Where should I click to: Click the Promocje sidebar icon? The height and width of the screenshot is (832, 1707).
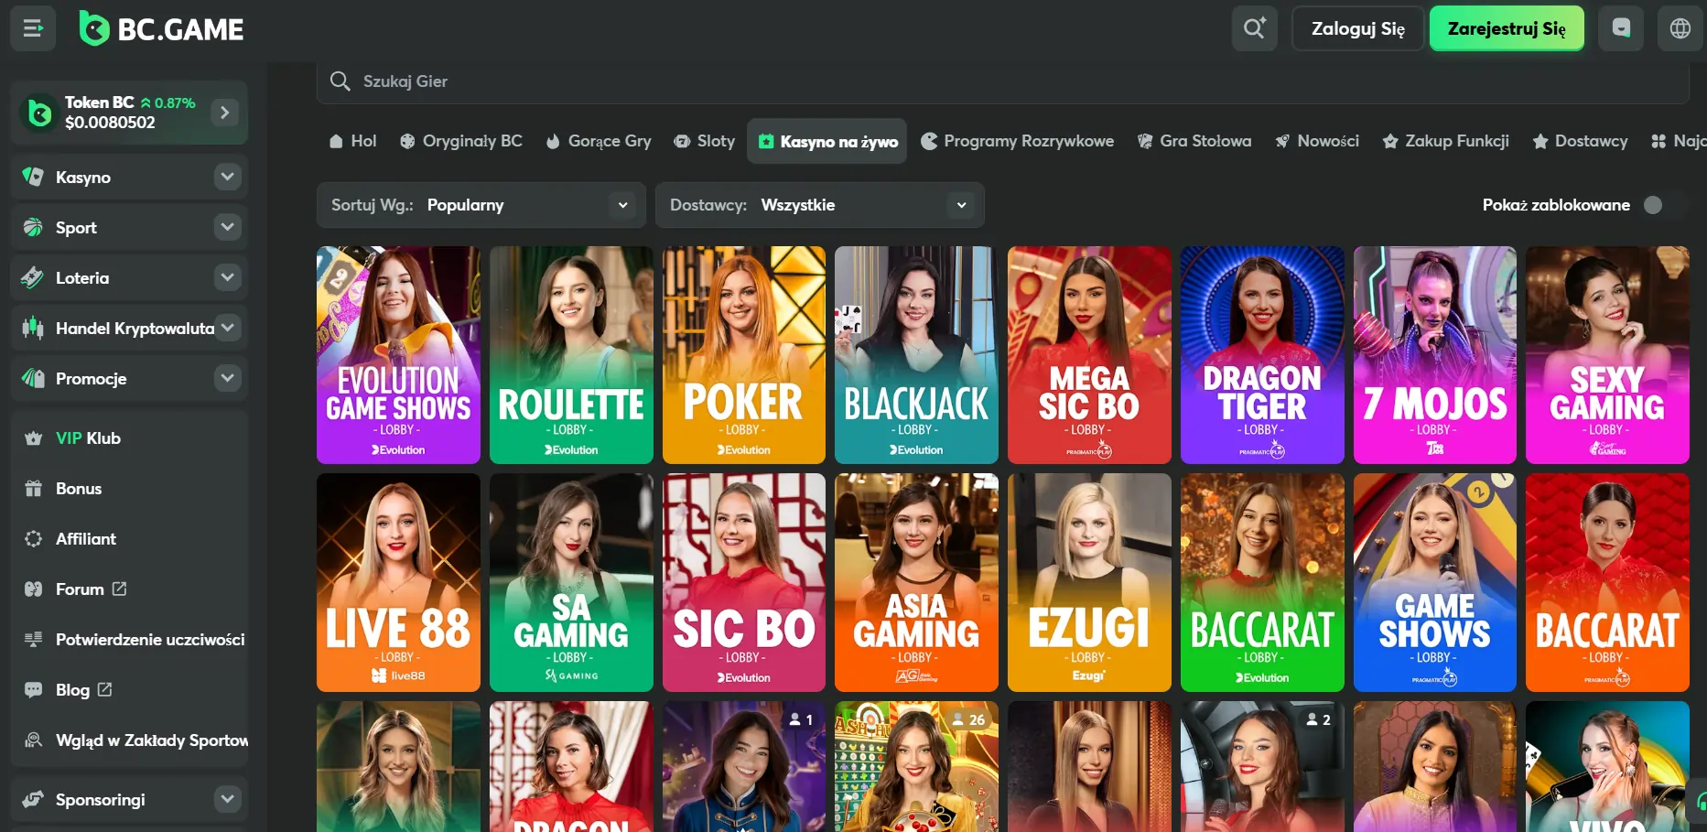(x=33, y=378)
